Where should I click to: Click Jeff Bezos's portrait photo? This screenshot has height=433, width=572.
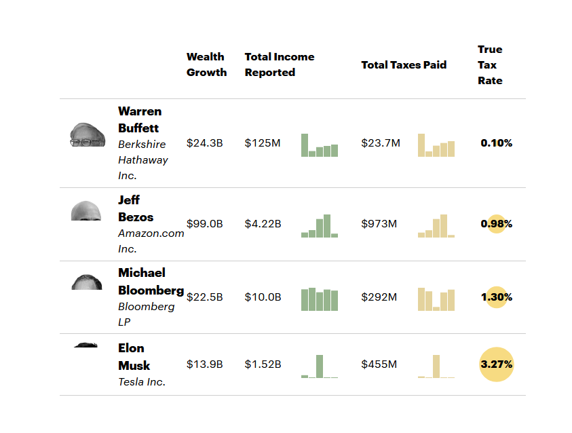pyautogui.click(x=86, y=211)
